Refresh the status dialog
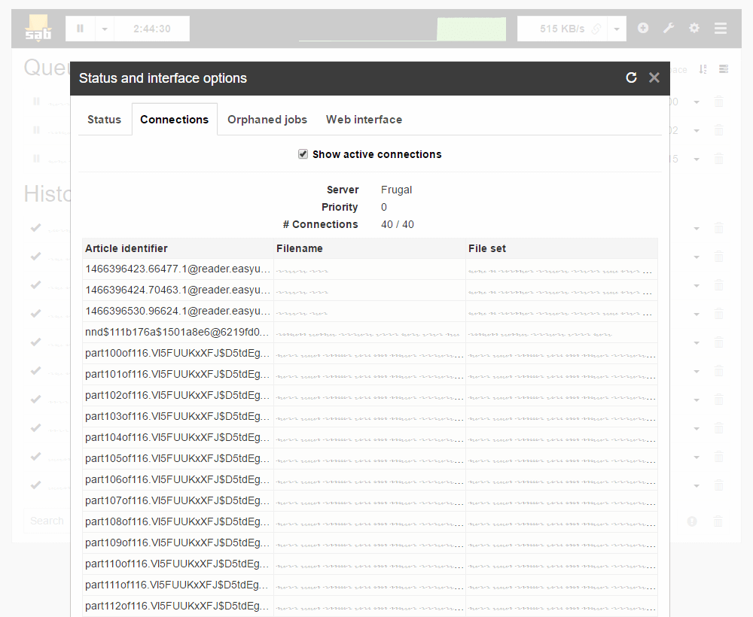This screenshot has width=753, height=617. 631,78
